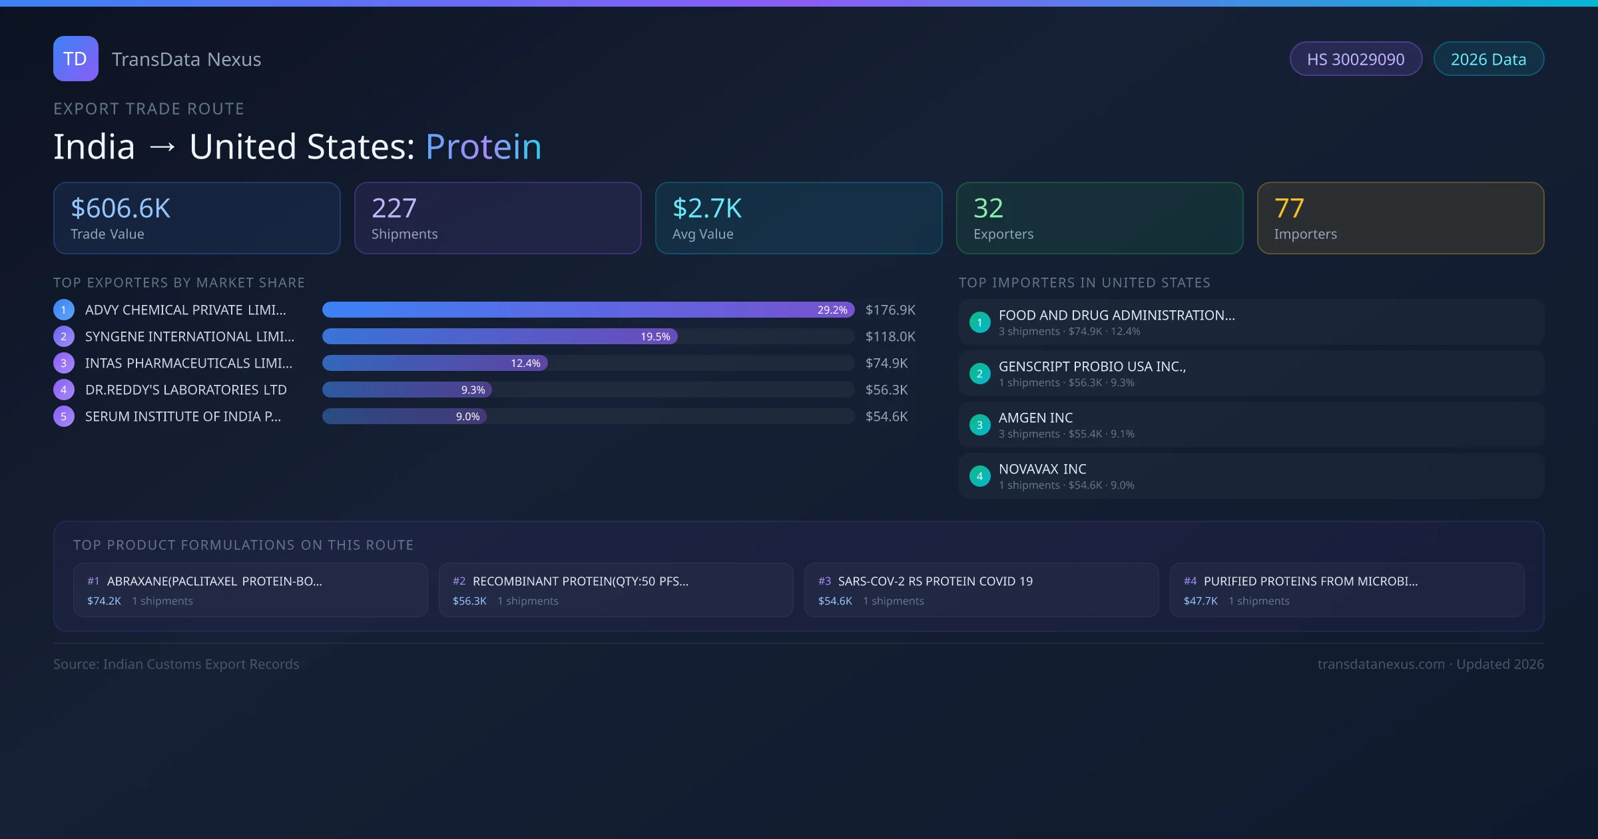Image resolution: width=1598 pixels, height=839 pixels.
Task: Open the Genscript Probio USA importer row
Action: coord(1250,374)
